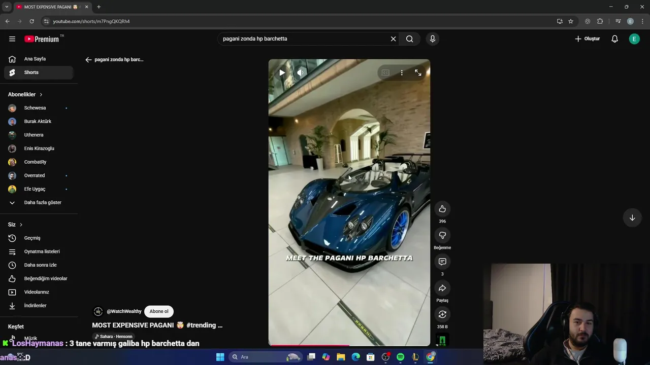The width and height of the screenshot is (650, 365).
Task: Open a new browser tab
Action: click(99, 7)
